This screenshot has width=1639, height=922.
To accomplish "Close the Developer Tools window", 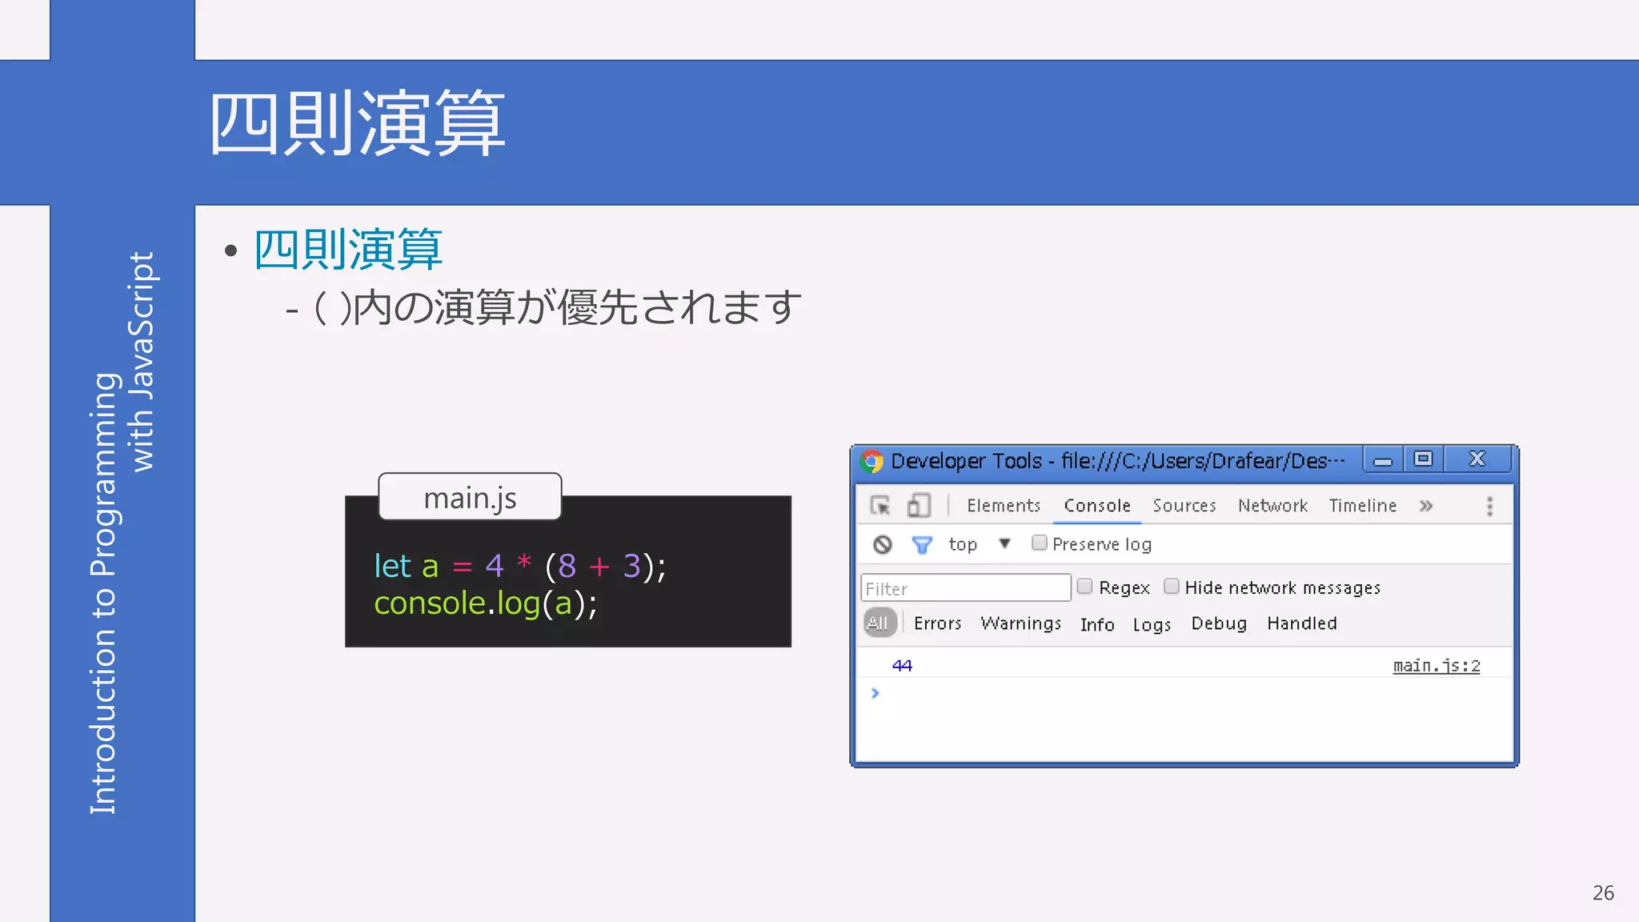I will (x=1477, y=459).
